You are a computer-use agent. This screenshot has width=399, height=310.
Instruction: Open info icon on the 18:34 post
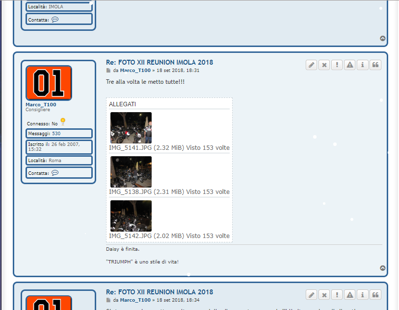click(x=363, y=295)
